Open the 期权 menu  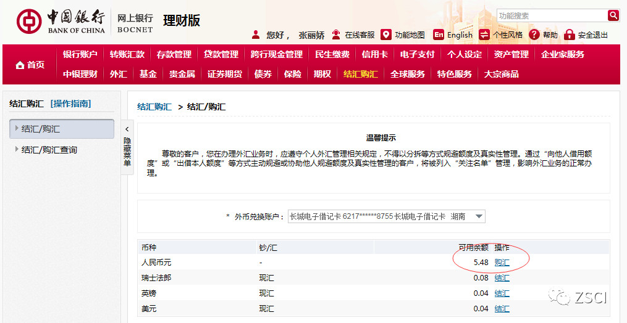[322, 74]
